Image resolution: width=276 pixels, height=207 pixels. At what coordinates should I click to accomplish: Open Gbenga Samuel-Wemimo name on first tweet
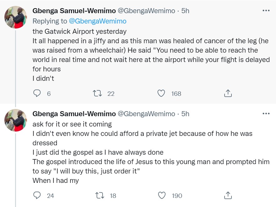(74, 11)
